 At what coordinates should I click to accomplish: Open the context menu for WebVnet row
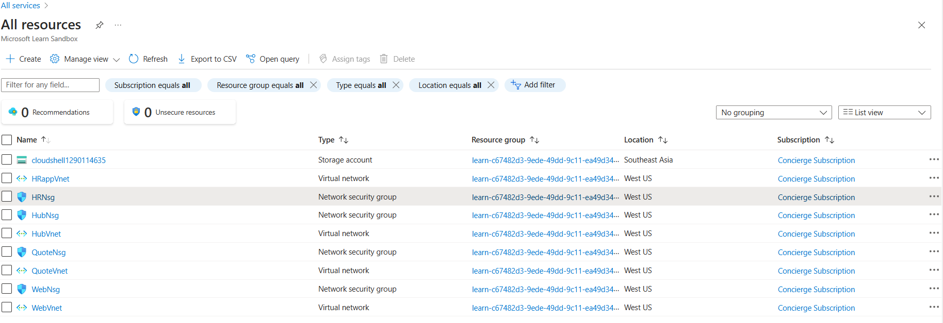934,307
